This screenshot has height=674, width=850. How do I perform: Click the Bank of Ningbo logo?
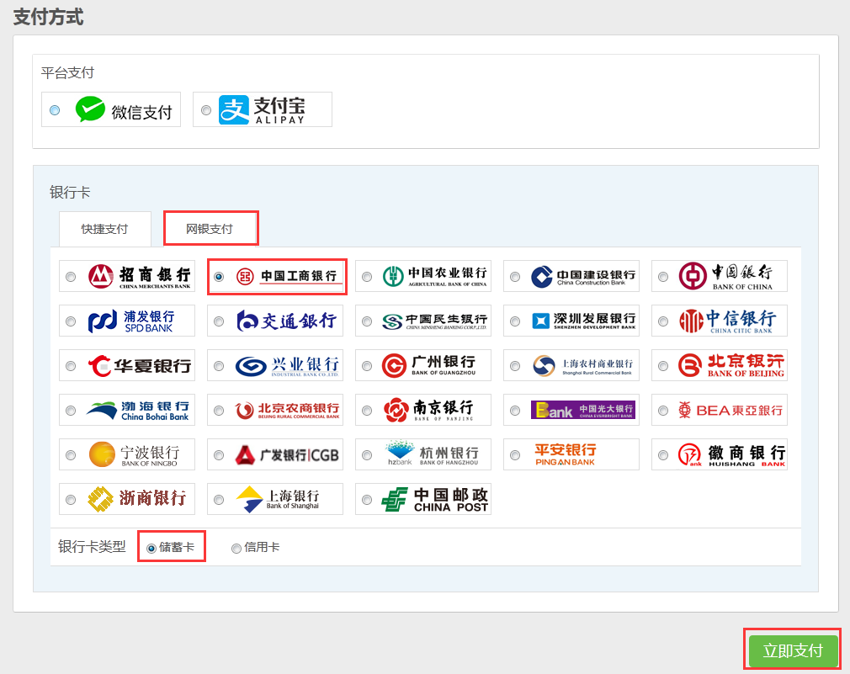click(134, 454)
